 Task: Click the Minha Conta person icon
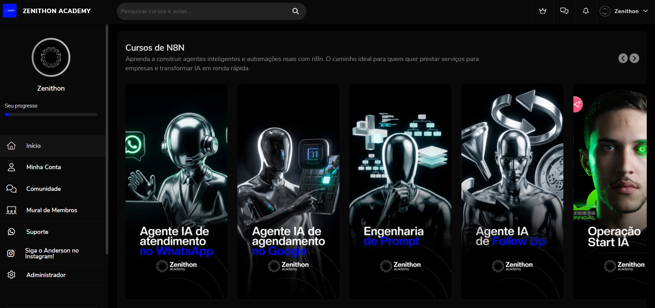(11, 167)
